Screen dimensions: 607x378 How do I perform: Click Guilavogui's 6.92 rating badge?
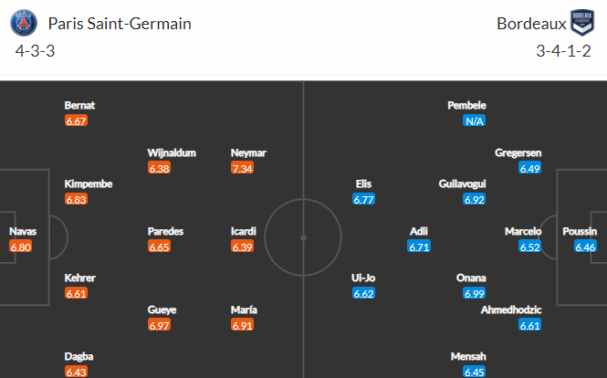(x=475, y=199)
